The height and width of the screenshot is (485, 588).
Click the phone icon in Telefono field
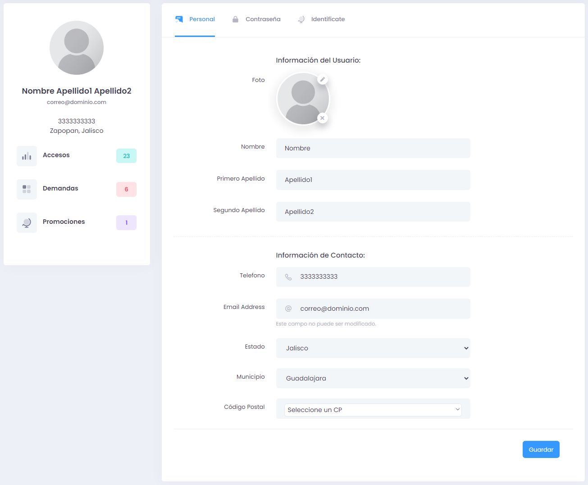coord(288,277)
